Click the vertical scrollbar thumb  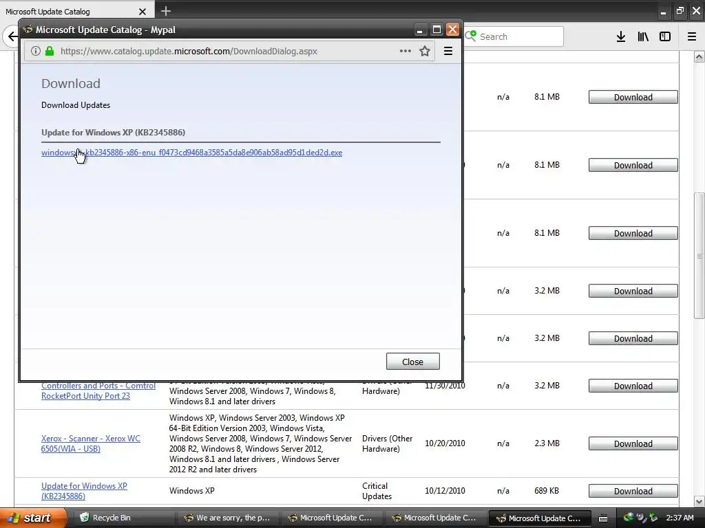pyautogui.click(x=699, y=256)
